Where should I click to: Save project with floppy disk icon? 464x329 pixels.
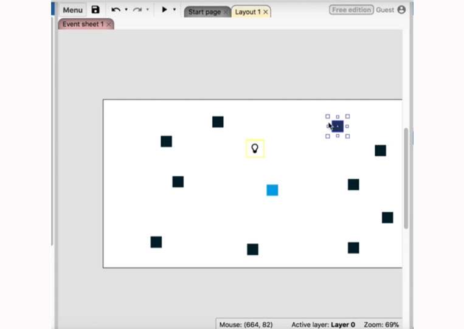(x=95, y=10)
